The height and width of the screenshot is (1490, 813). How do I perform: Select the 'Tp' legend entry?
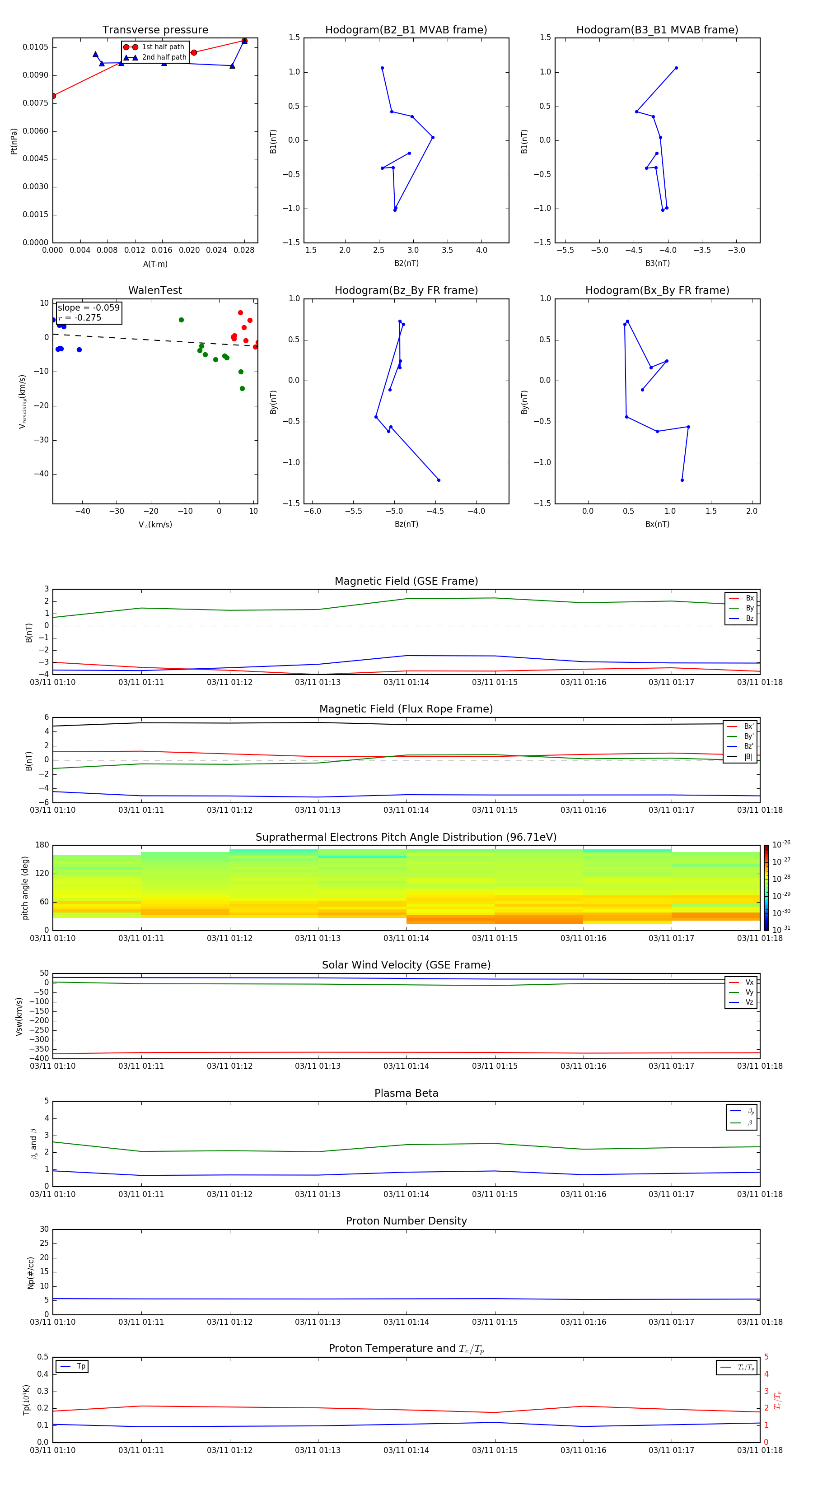point(72,1366)
